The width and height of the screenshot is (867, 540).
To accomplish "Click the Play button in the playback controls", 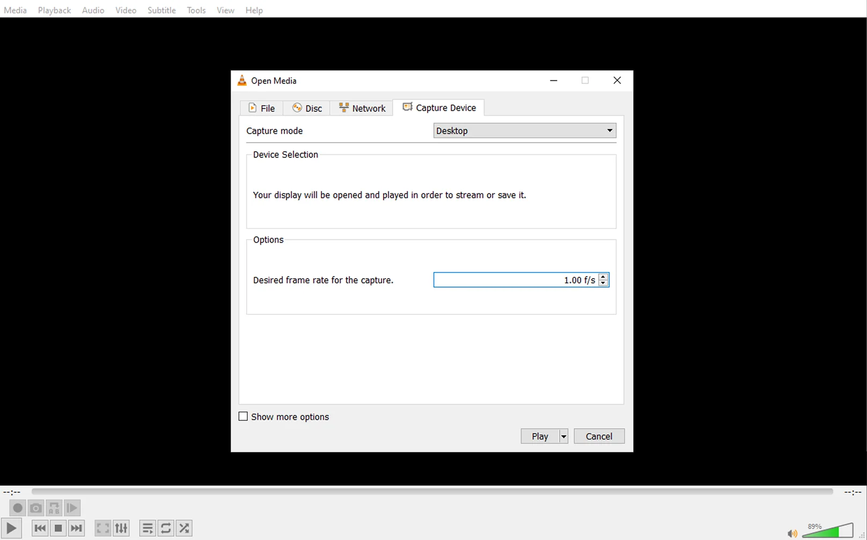I will (11, 528).
